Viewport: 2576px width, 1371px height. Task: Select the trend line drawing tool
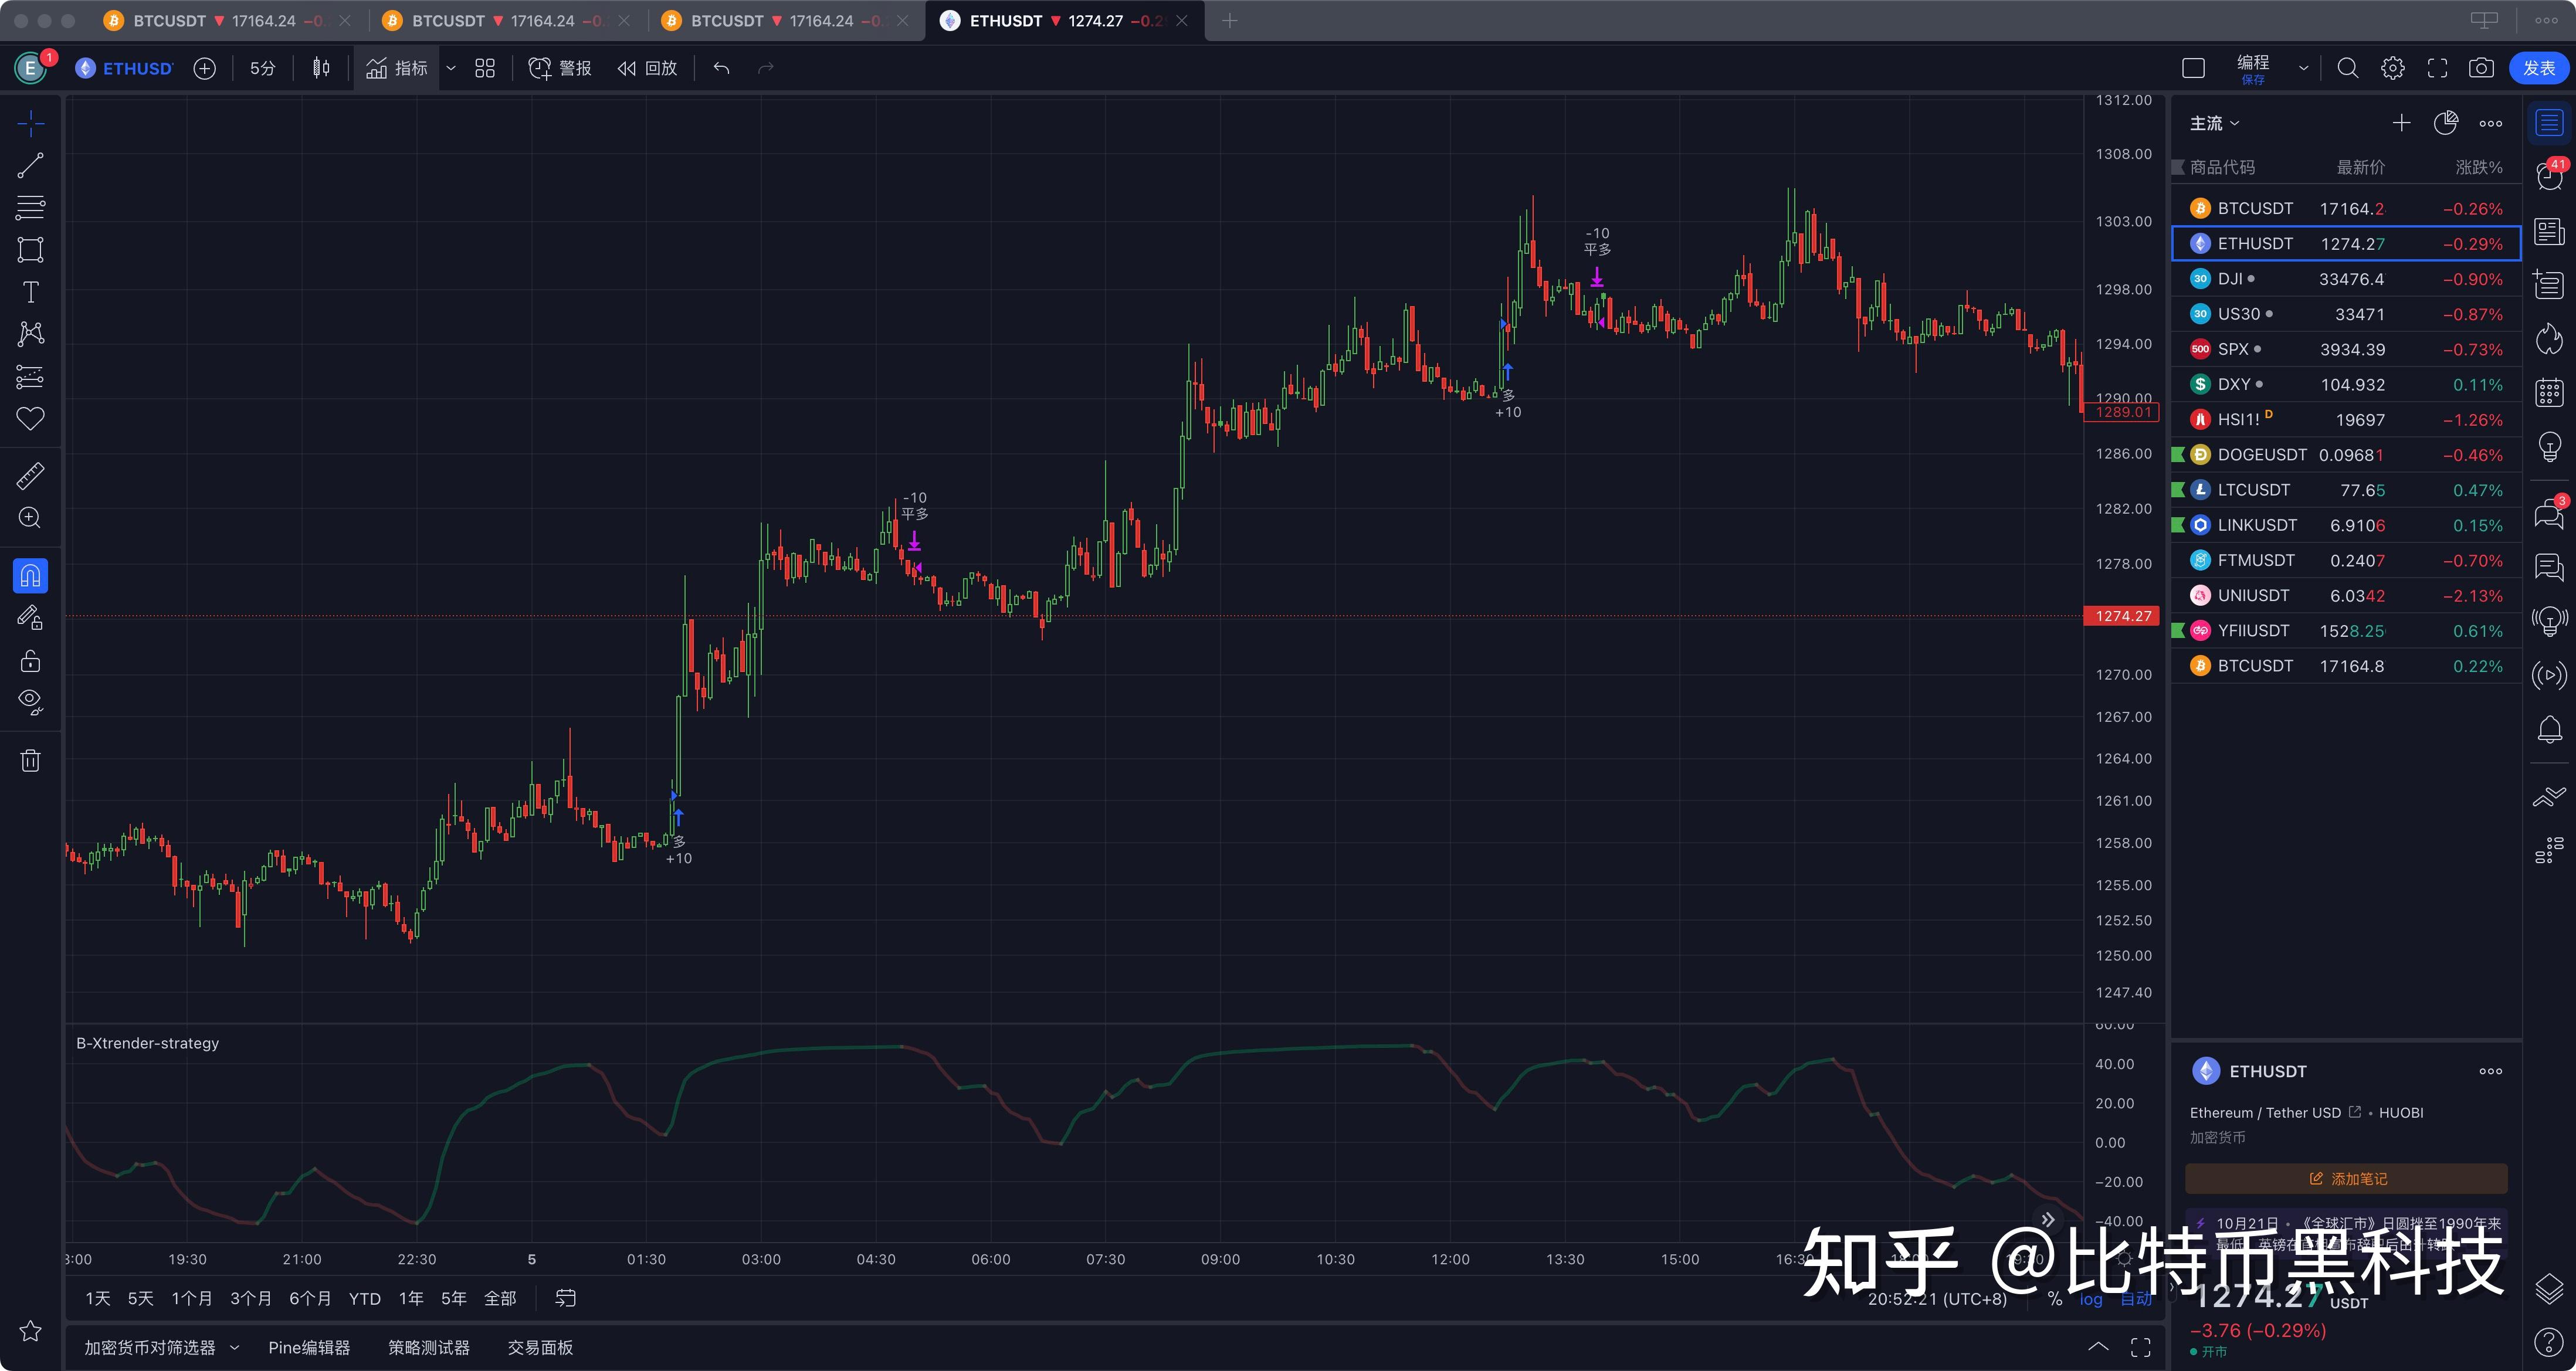(30, 166)
